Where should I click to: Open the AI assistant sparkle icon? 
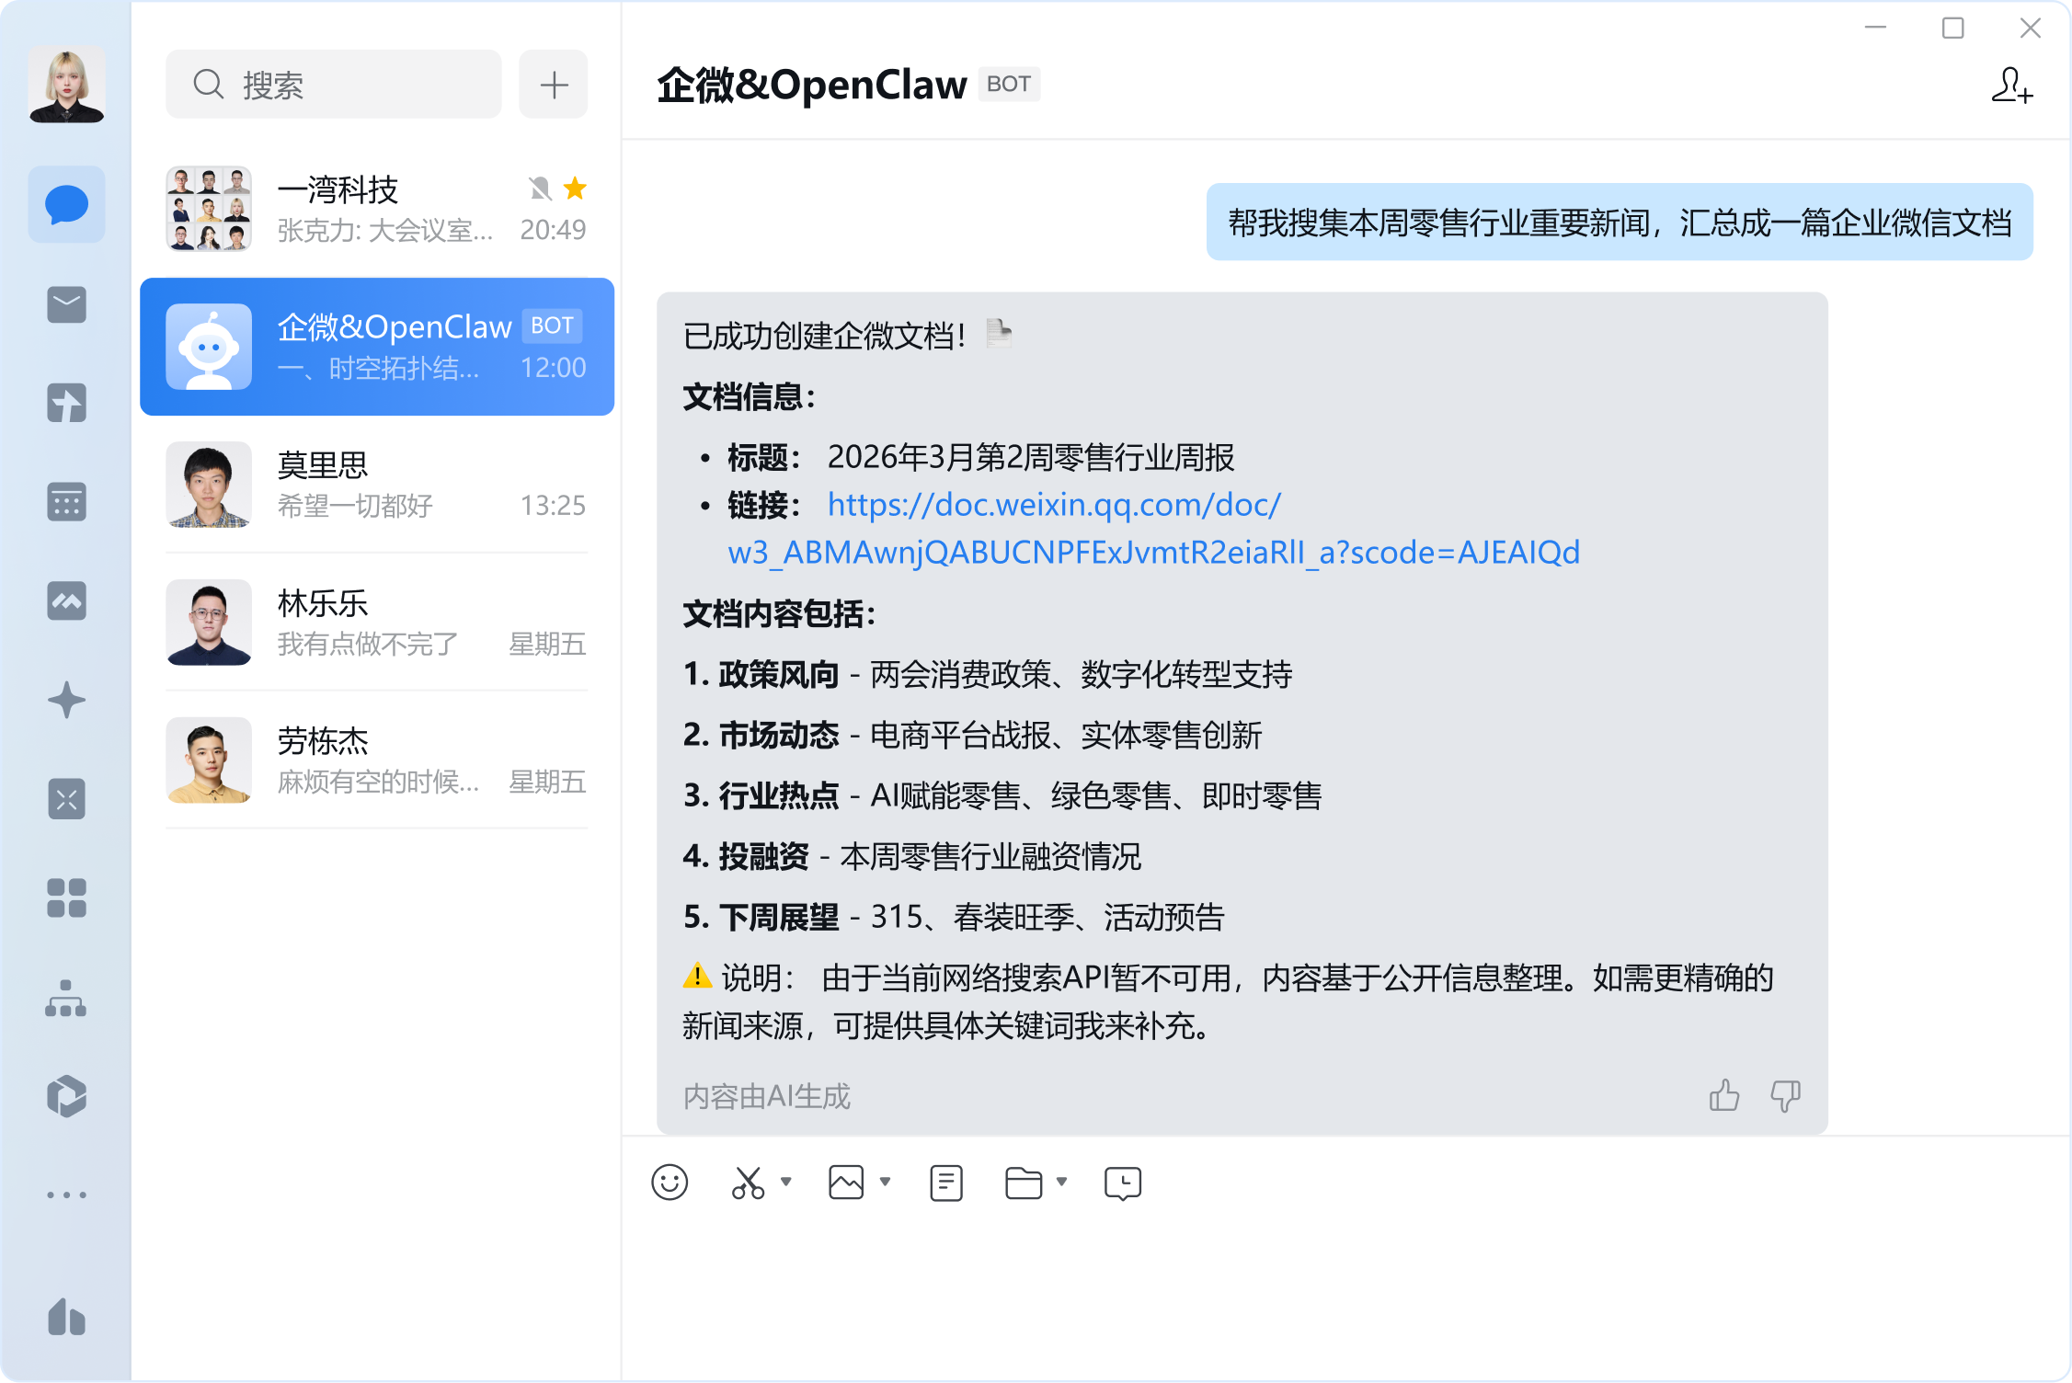[66, 700]
